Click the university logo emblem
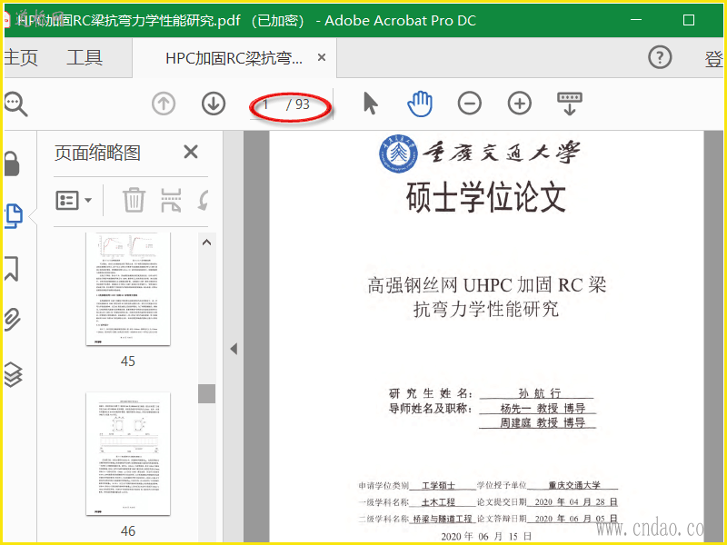The height and width of the screenshot is (545, 727). tap(398, 154)
